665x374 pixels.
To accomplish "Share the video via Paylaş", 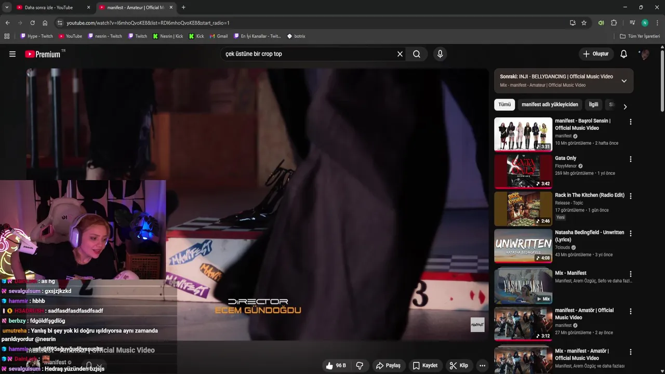I will click(x=388, y=366).
